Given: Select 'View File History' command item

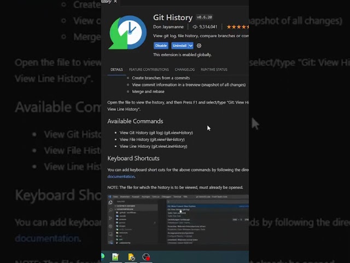Looking at the screenshot, I should point(152,140).
